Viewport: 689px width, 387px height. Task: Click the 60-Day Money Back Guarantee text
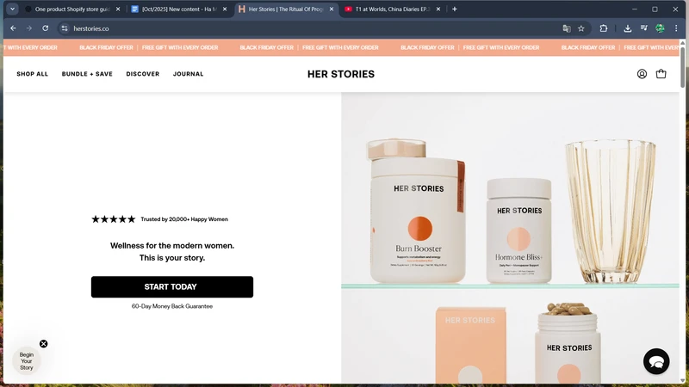point(171,306)
